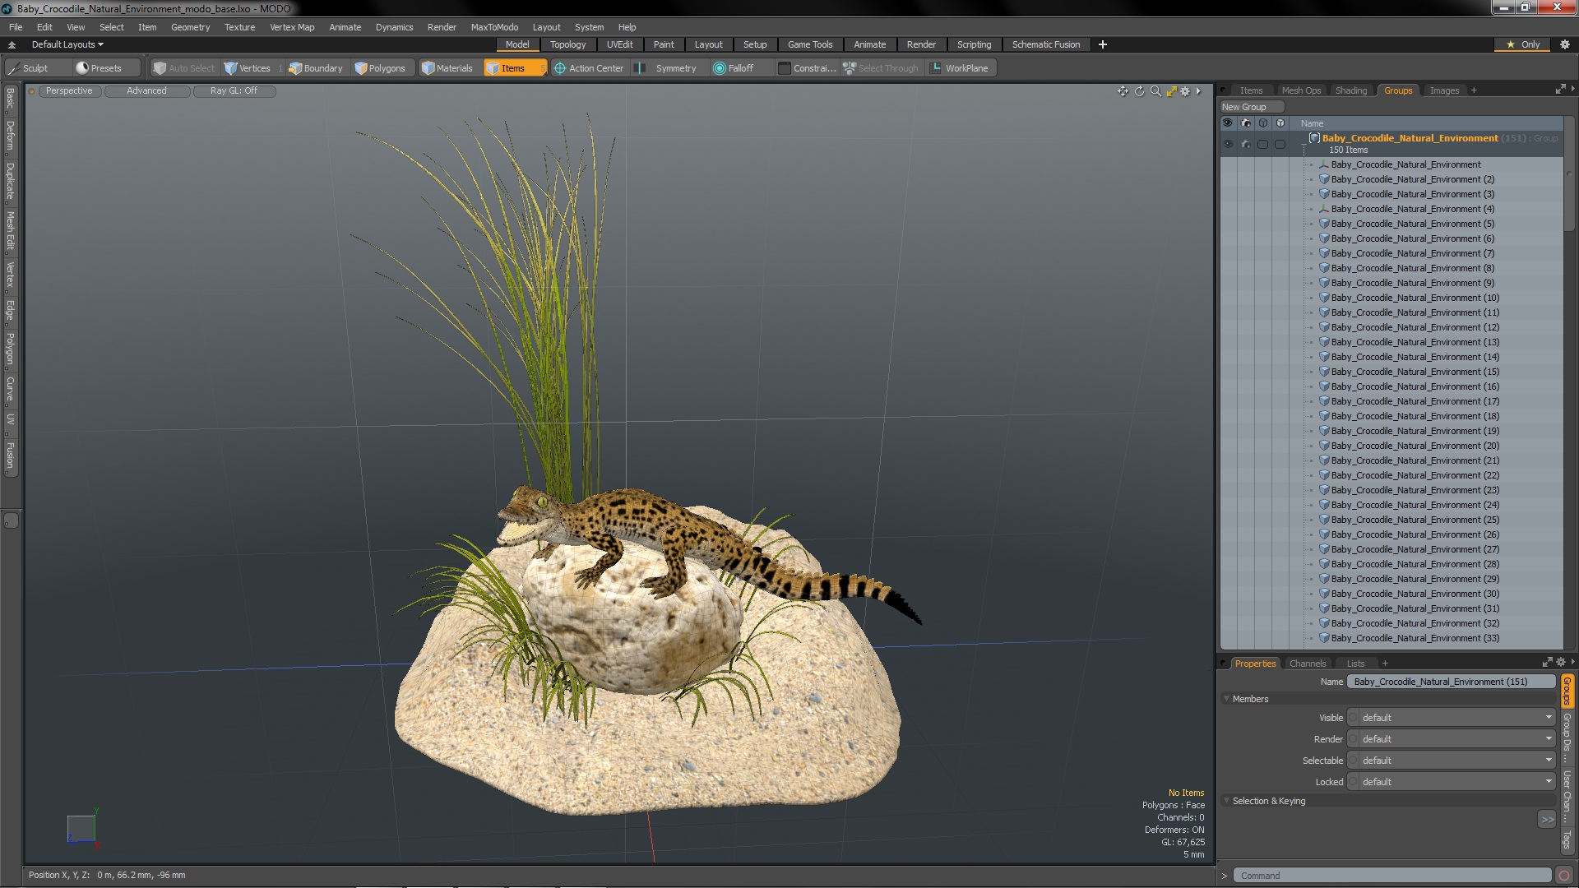This screenshot has height=888, width=1579.
Task: Enable Symmetry toggle in toolbar
Action: click(667, 68)
